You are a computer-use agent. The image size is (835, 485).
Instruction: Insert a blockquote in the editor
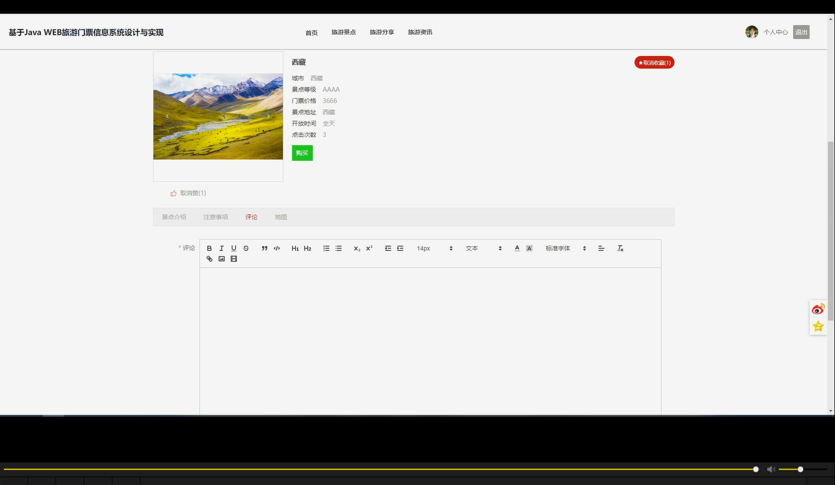[x=264, y=248]
